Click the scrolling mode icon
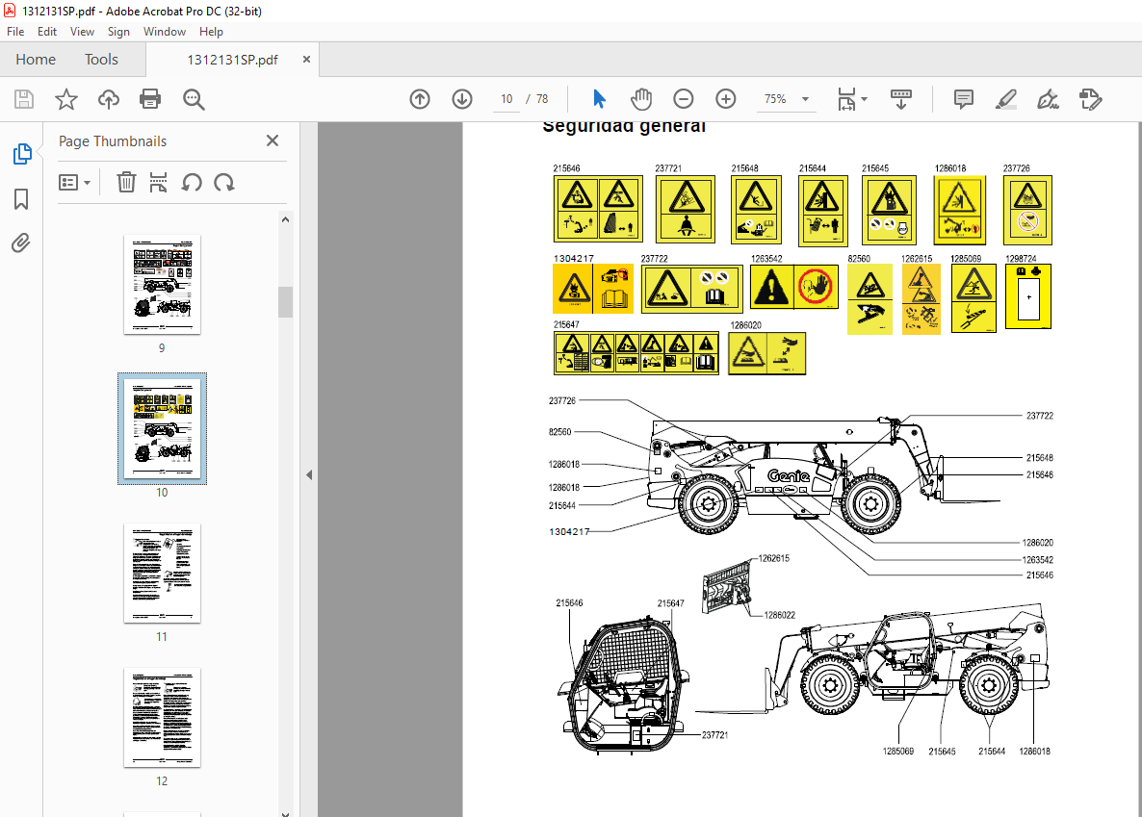This screenshot has height=817, width=1142. pos(901,99)
